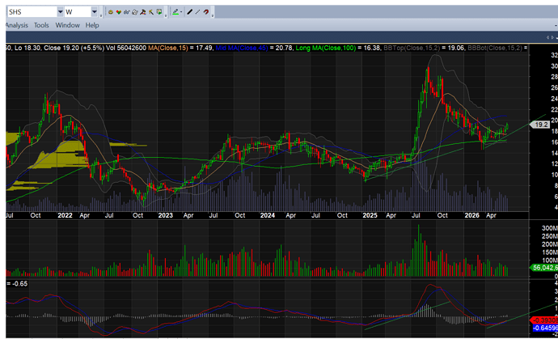Image resolution: width=558 pixels, height=339 pixels.
Task: Choose the thin line style tool
Action: 198,12
